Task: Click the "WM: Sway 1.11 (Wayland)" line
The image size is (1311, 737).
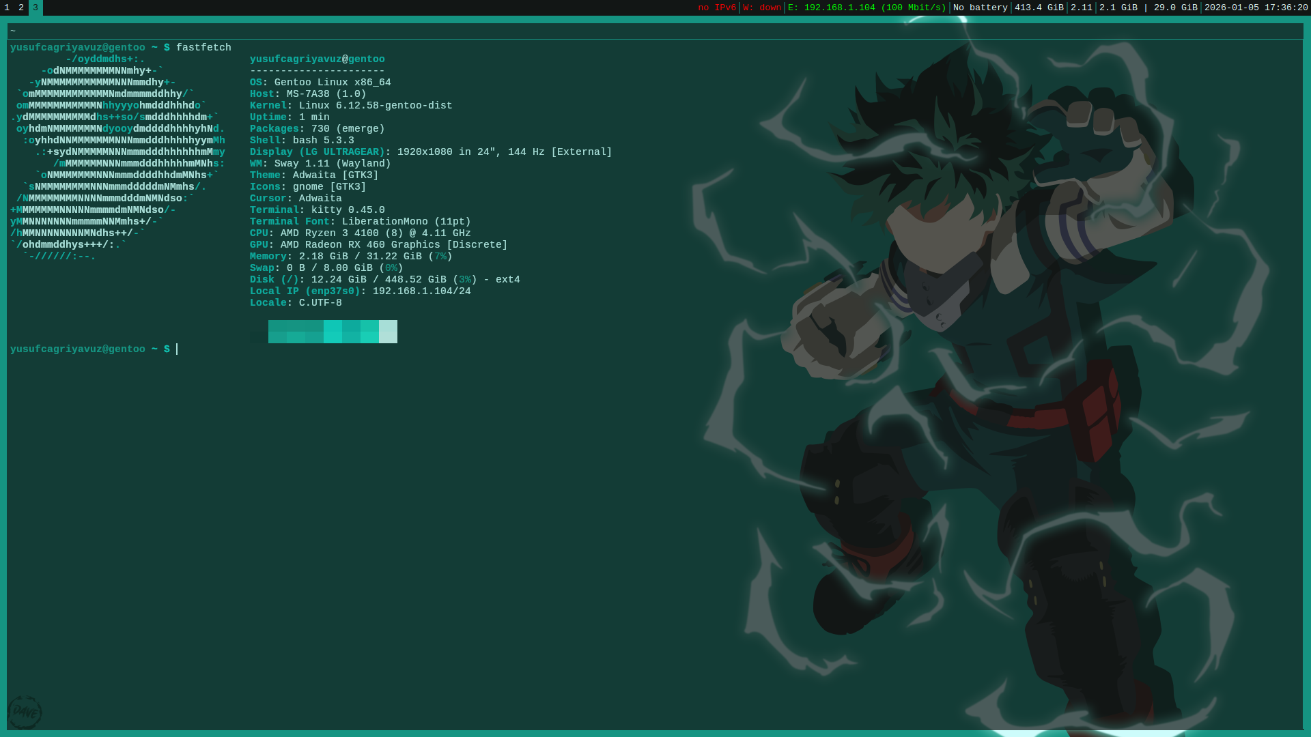Action: click(x=320, y=164)
